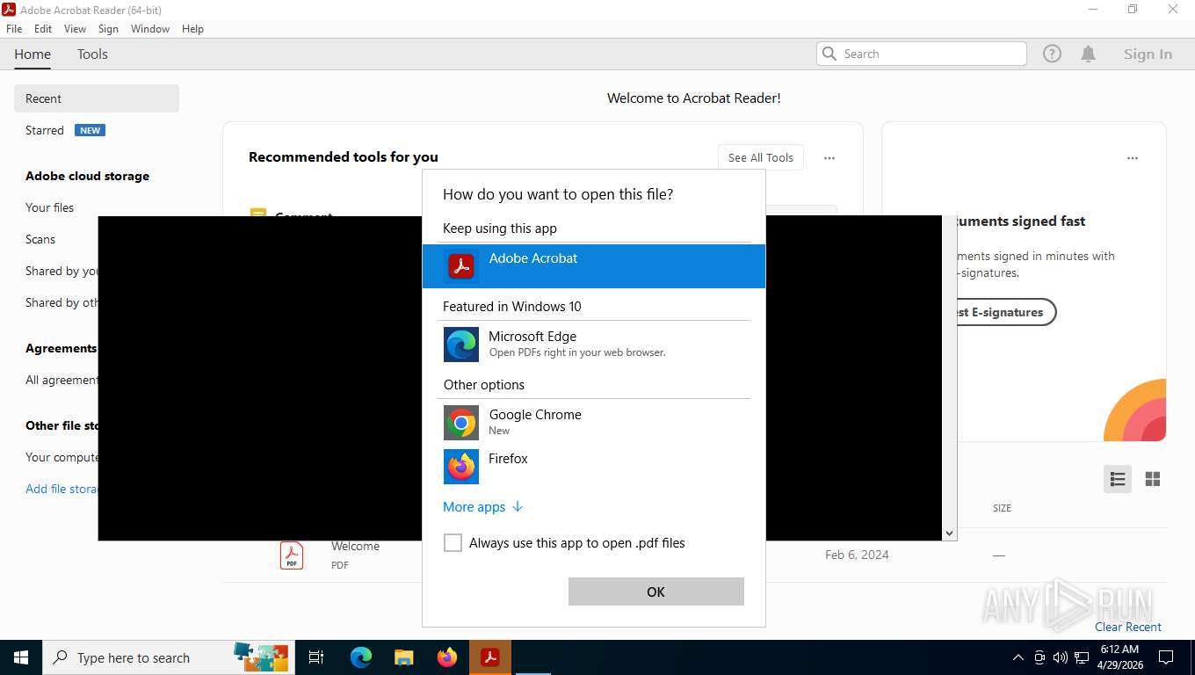Open the volume speaker tray icon
Screen dimensions: 1195x675
pos(1060,657)
